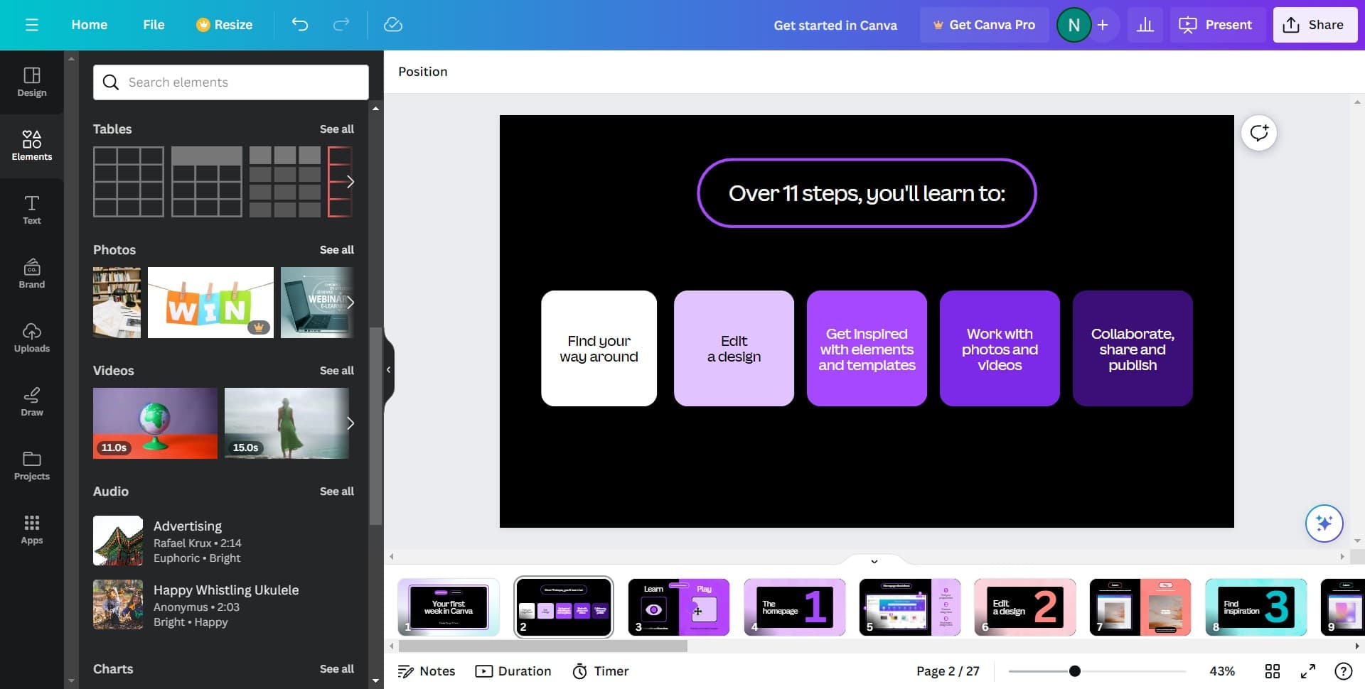Open the Uploads panel
The image size is (1365, 689).
tap(31, 337)
